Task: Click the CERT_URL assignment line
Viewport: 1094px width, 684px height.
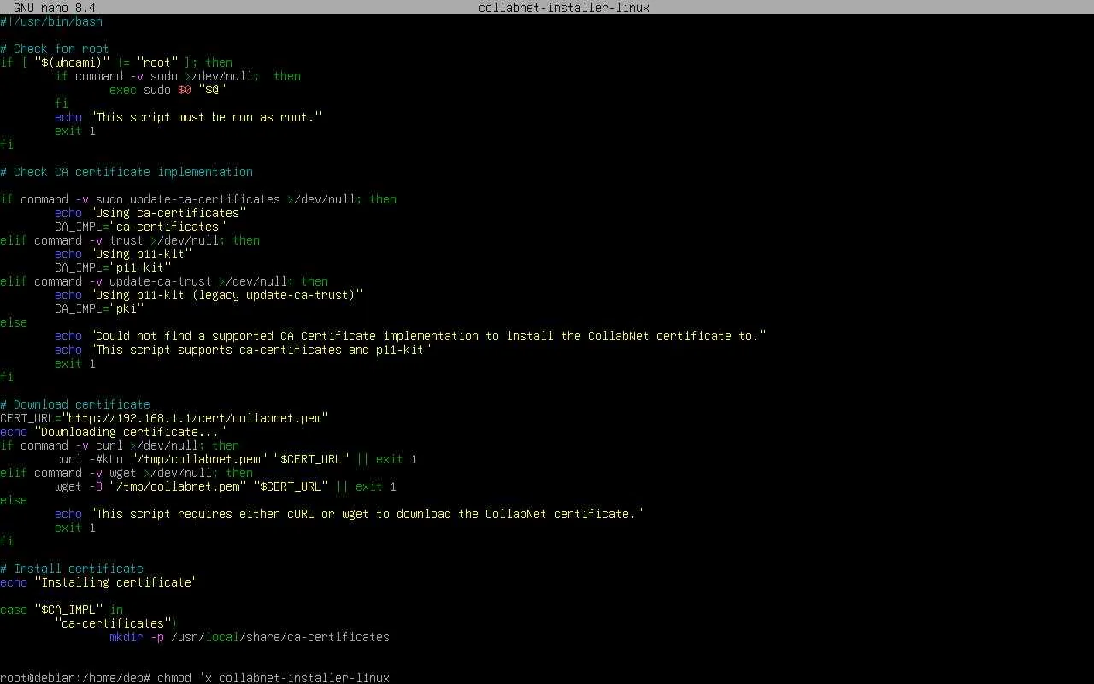Action: pos(164,418)
